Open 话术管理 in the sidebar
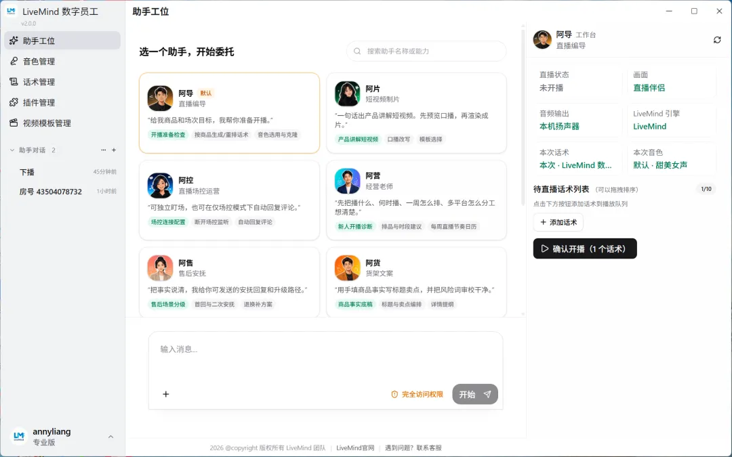The image size is (732, 457). point(62,82)
